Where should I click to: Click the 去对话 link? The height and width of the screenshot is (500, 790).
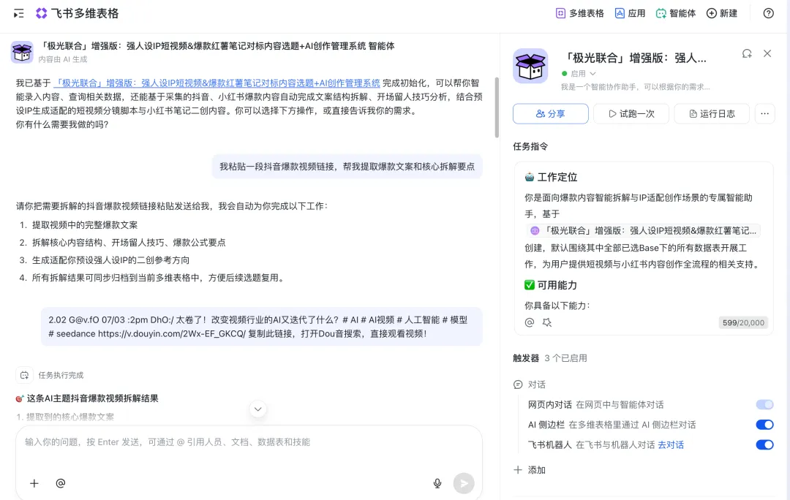tap(671, 445)
